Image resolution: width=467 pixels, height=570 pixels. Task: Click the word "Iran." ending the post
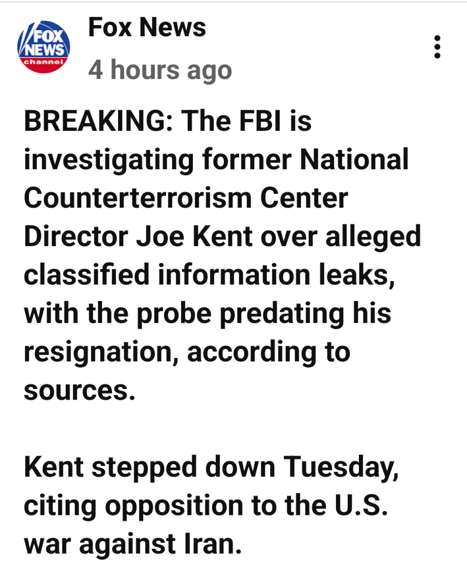pos(210,544)
